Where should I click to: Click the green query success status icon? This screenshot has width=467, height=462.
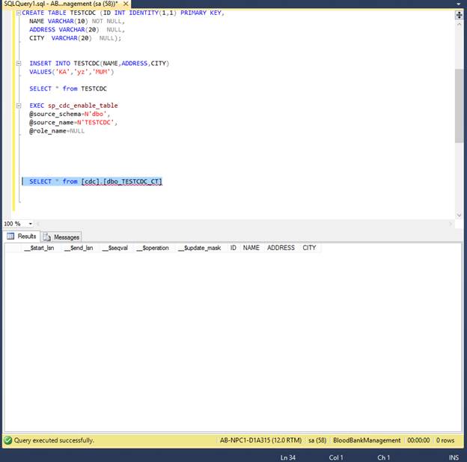[8, 440]
